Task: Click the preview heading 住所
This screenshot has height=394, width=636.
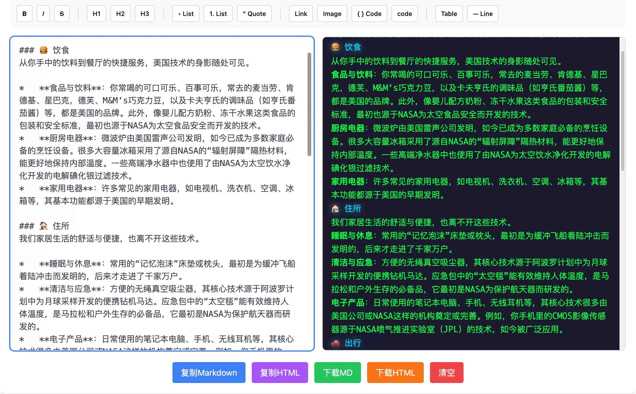Action: click(x=353, y=209)
